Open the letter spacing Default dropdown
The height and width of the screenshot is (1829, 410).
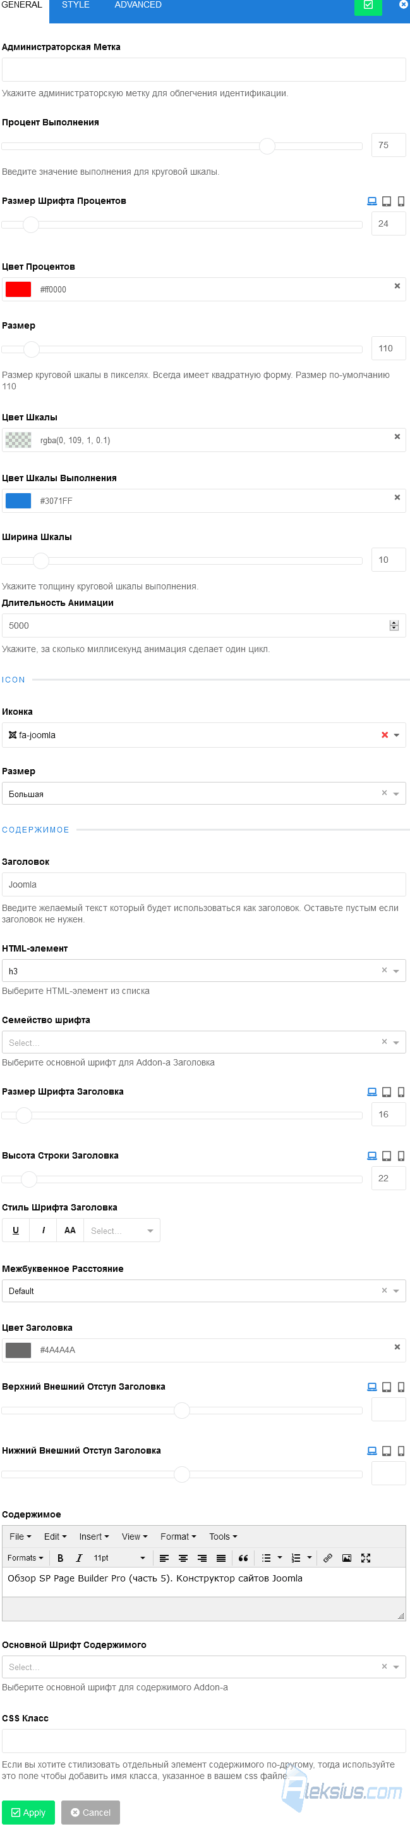coord(204,1290)
